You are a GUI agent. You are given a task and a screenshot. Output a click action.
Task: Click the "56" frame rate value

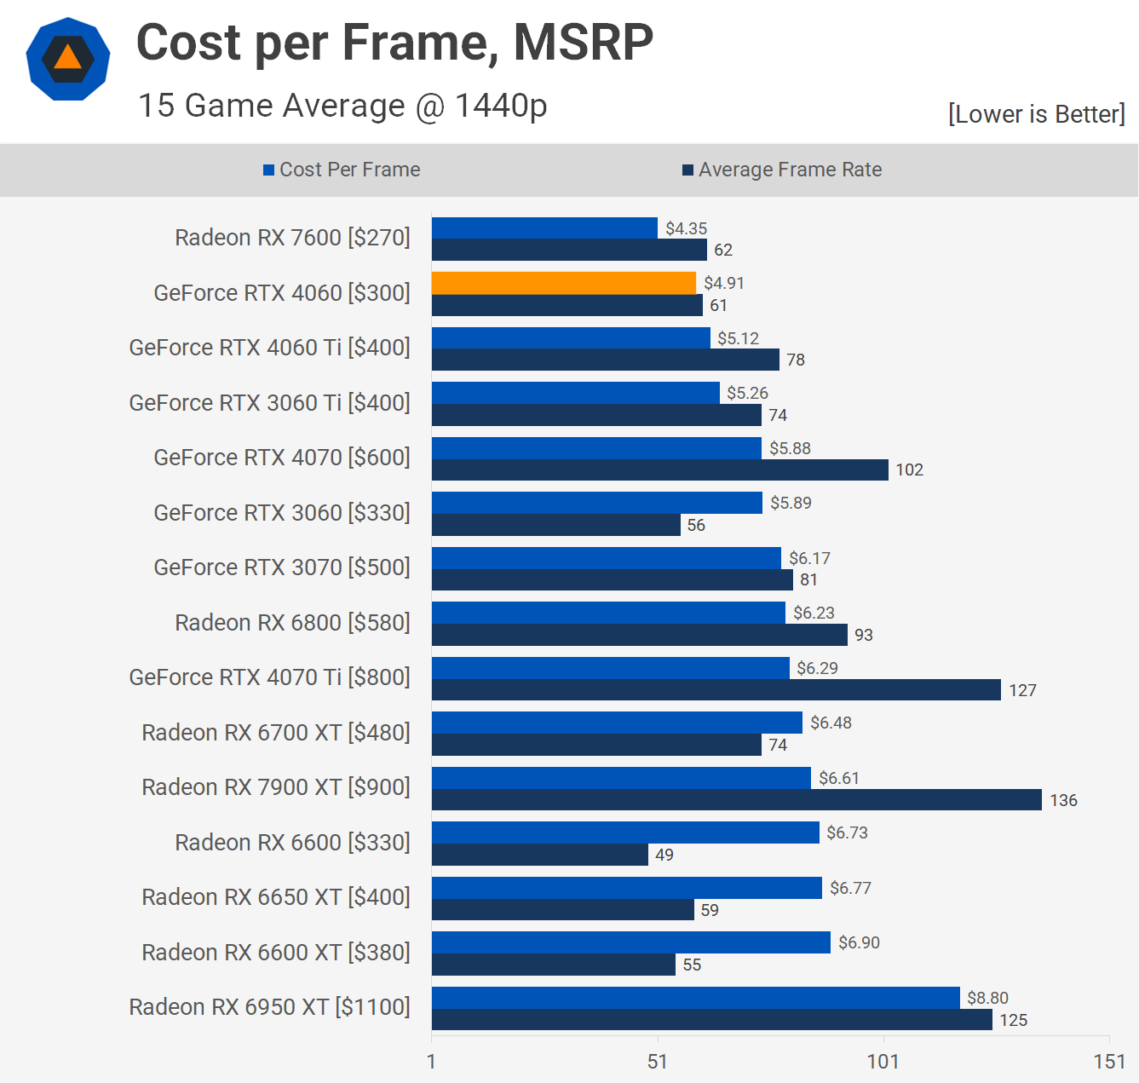(x=696, y=525)
